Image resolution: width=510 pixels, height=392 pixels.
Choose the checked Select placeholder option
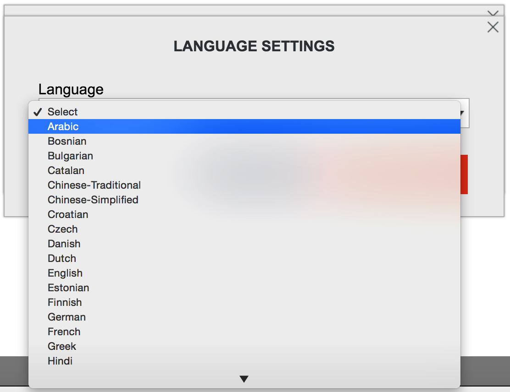244,112
